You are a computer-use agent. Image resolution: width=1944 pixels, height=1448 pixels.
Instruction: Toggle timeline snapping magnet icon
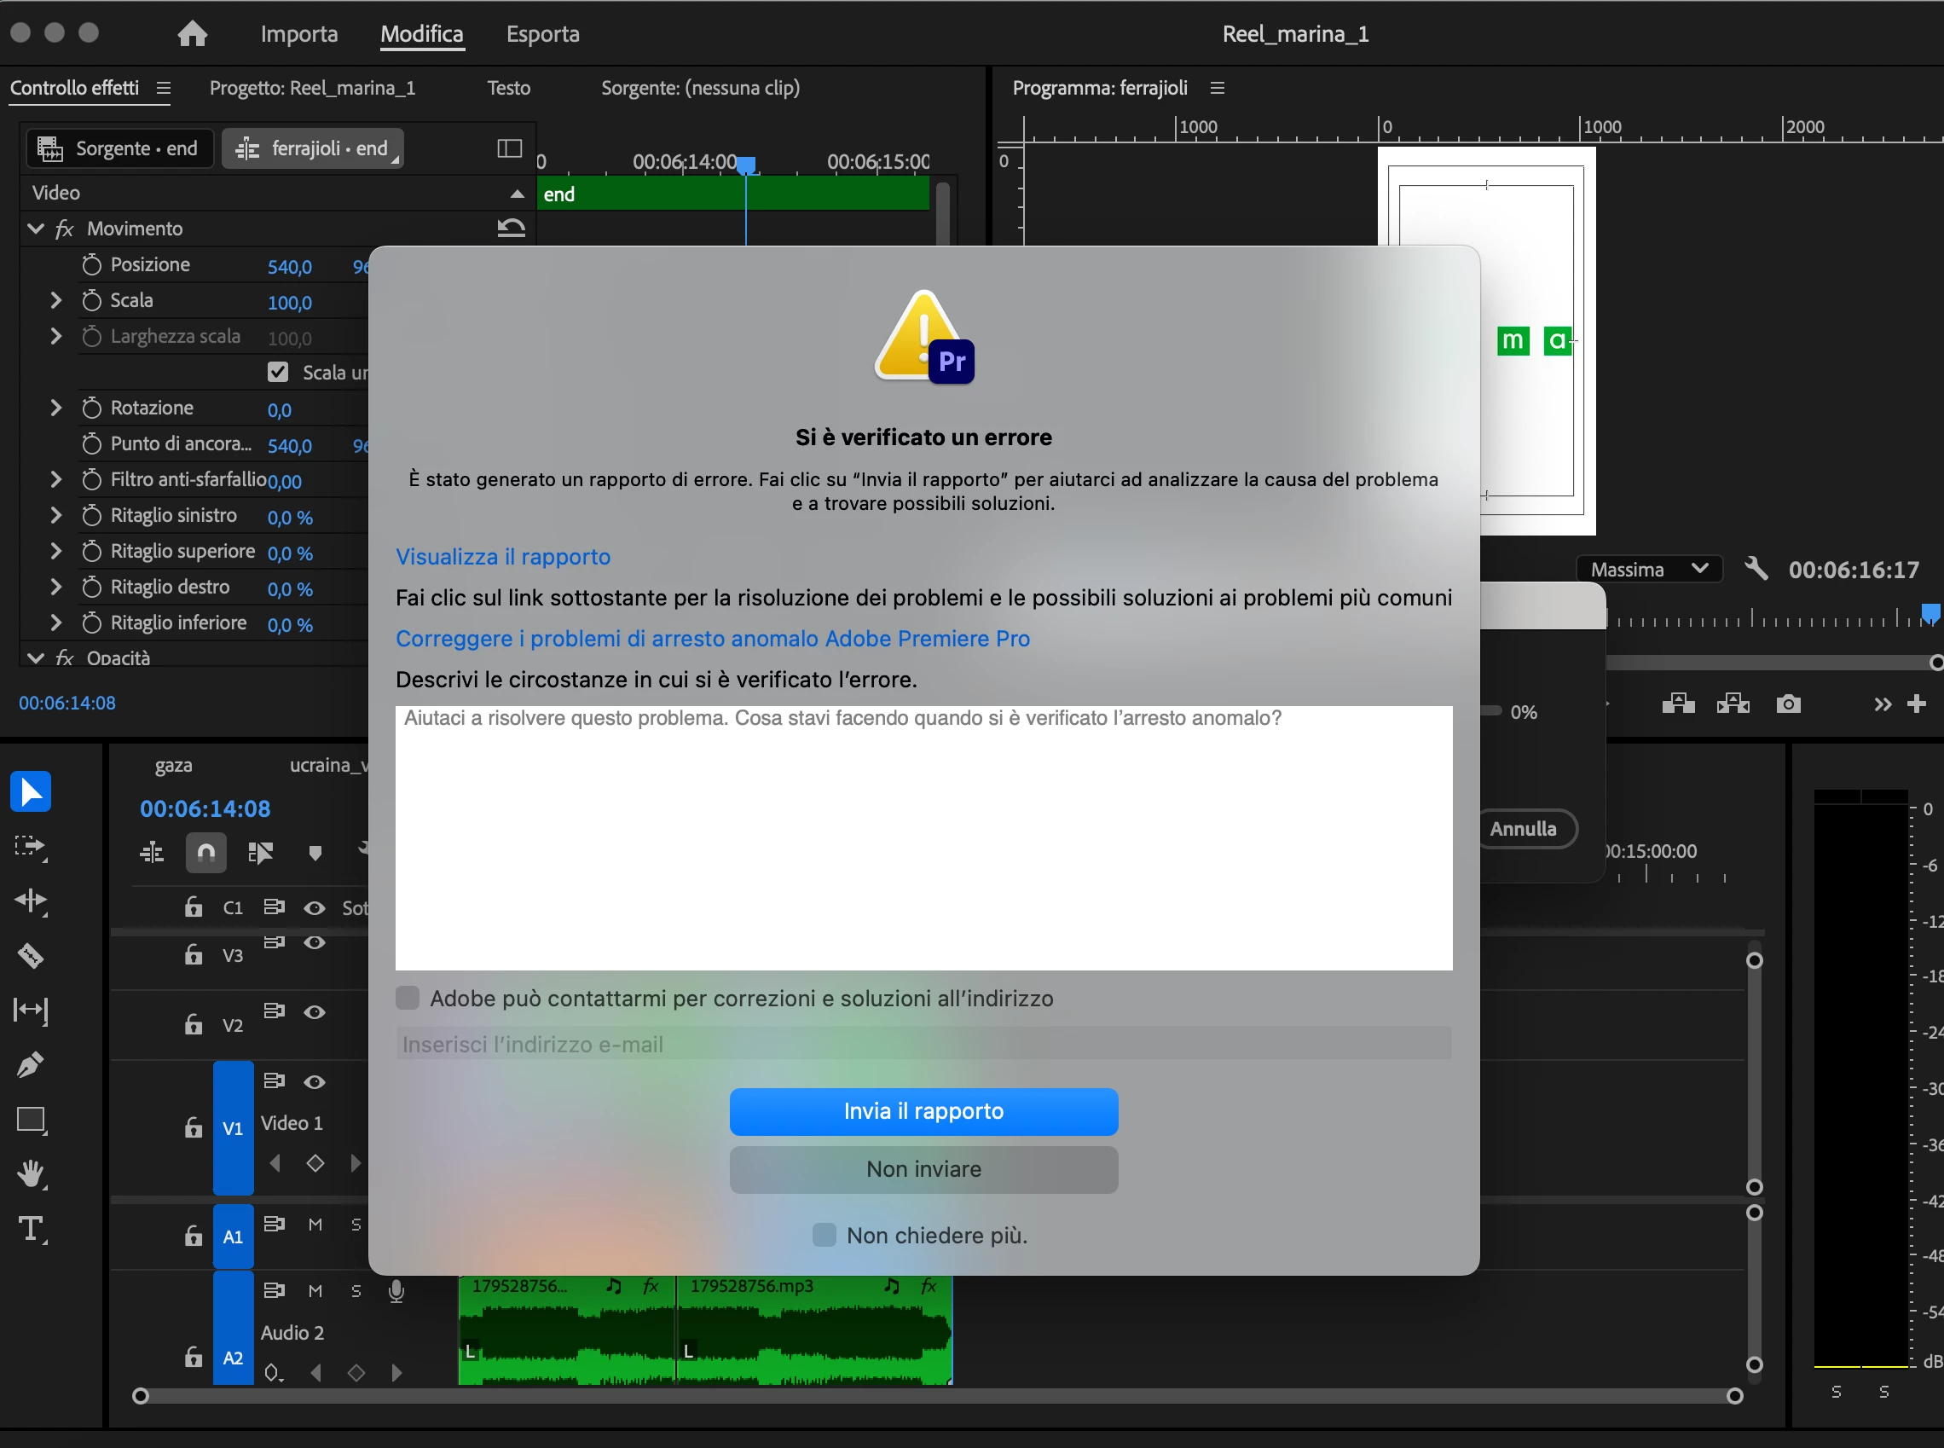coord(206,852)
